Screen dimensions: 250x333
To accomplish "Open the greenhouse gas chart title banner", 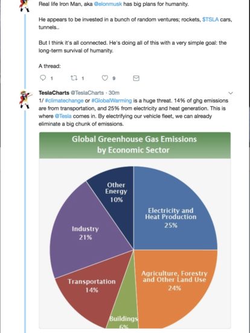I will (135, 145).
